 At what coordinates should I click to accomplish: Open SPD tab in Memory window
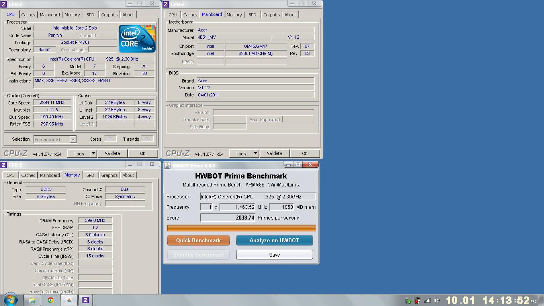pyautogui.click(x=90, y=175)
